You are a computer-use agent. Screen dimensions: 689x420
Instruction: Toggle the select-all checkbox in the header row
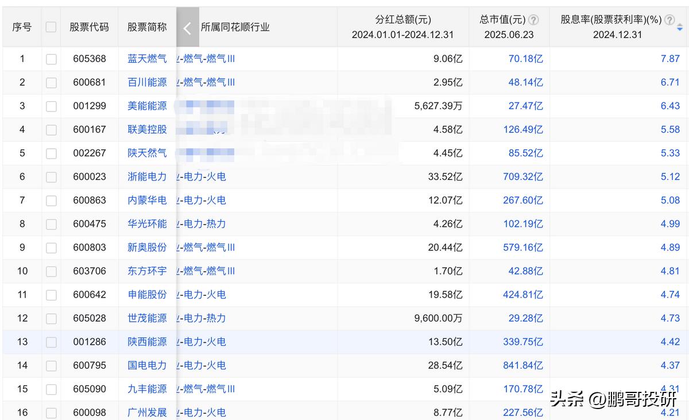coord(51,26)
